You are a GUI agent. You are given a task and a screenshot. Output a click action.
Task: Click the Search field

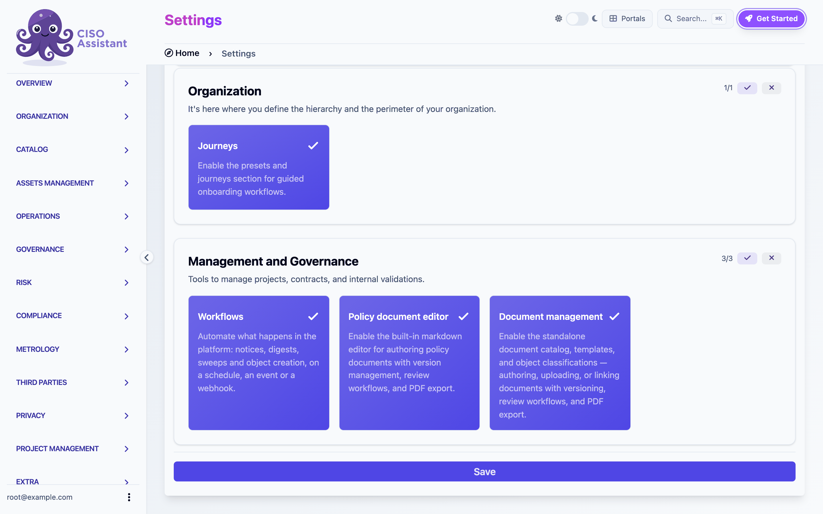click(x=695, y=19)
